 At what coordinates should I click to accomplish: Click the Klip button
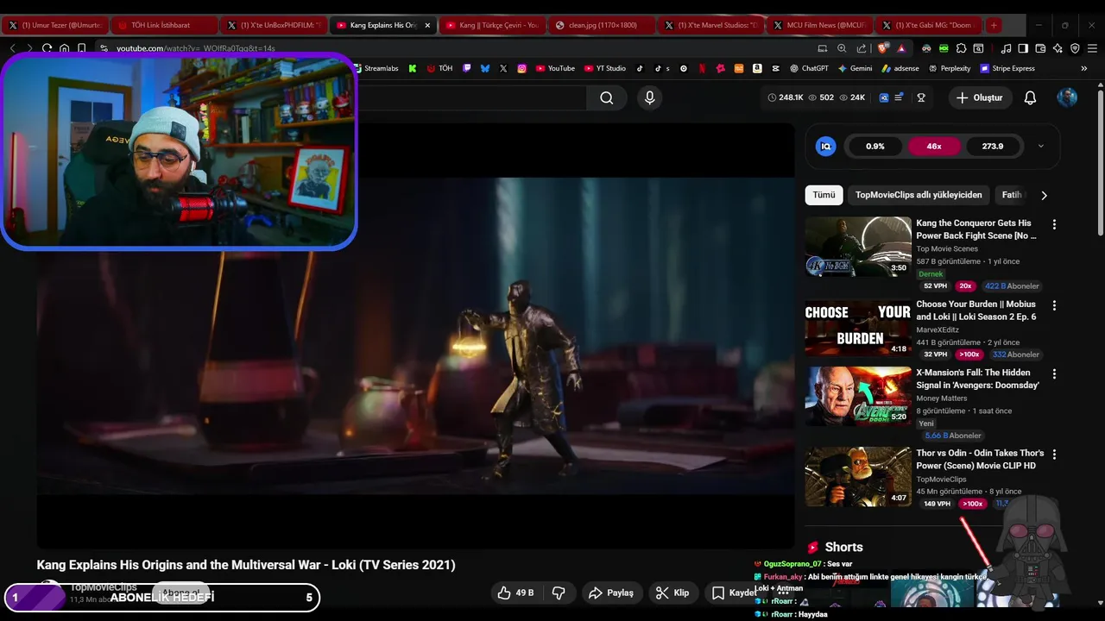point(672,593)
